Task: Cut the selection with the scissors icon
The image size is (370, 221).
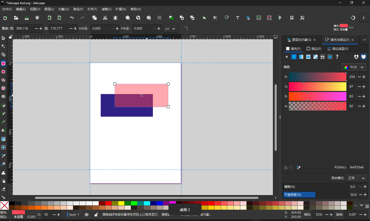Action: [105, 18]
